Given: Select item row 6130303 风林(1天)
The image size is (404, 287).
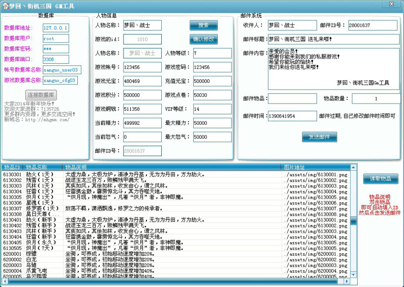Looking at the screenshot, I should click(176, 186).
